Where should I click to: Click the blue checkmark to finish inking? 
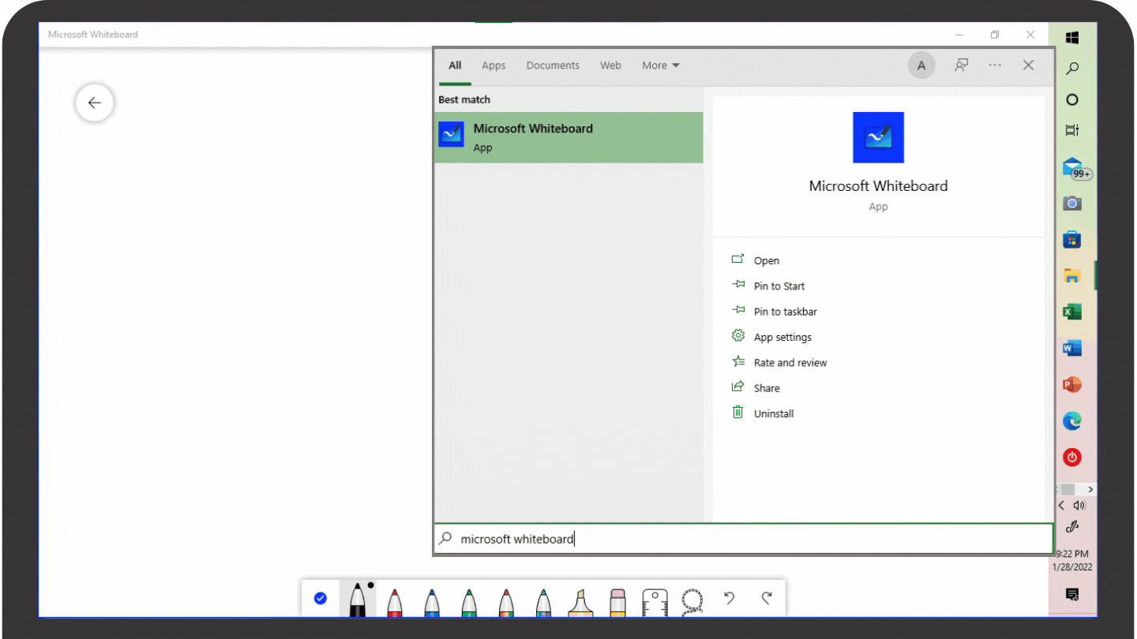(321, 598)
